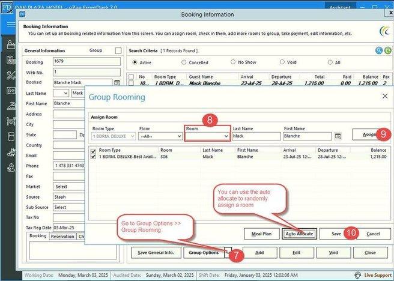
Task: Click the search icon in Search Criteria
Action: 379,50
